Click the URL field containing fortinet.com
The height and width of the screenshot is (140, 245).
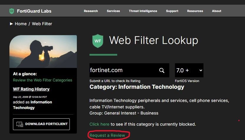click(x=124, y=70)
